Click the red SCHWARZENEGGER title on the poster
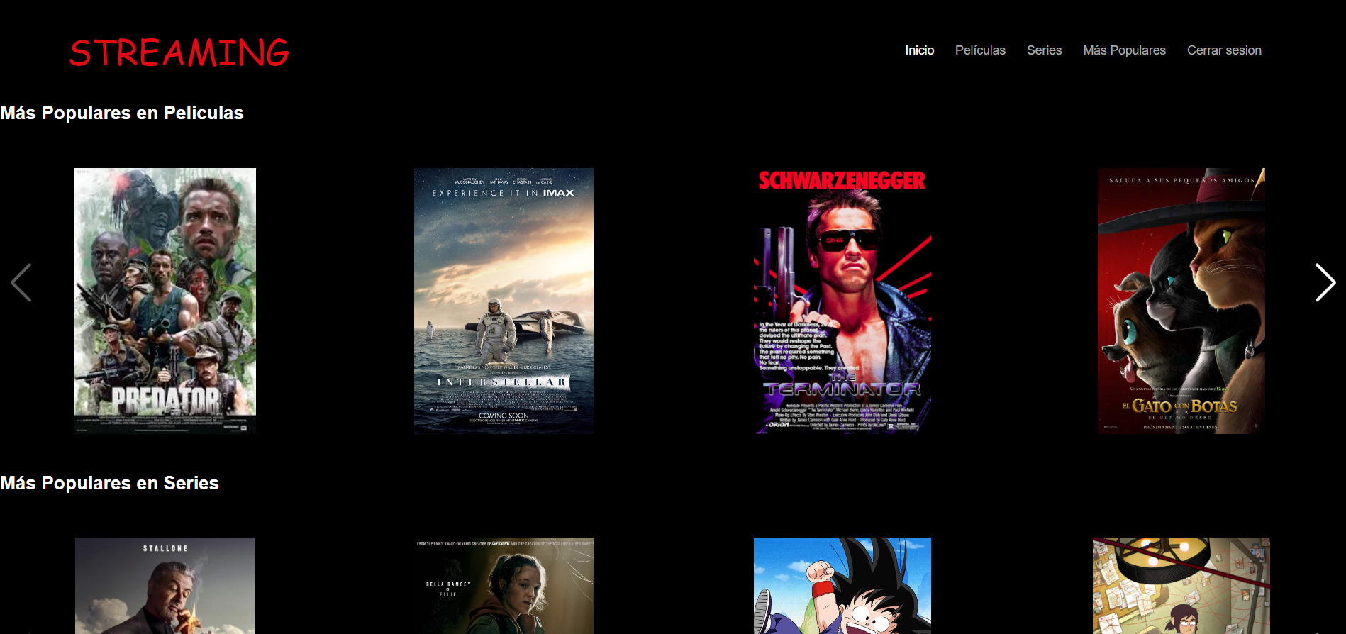 pyautogui.click(x=842, y=181)
